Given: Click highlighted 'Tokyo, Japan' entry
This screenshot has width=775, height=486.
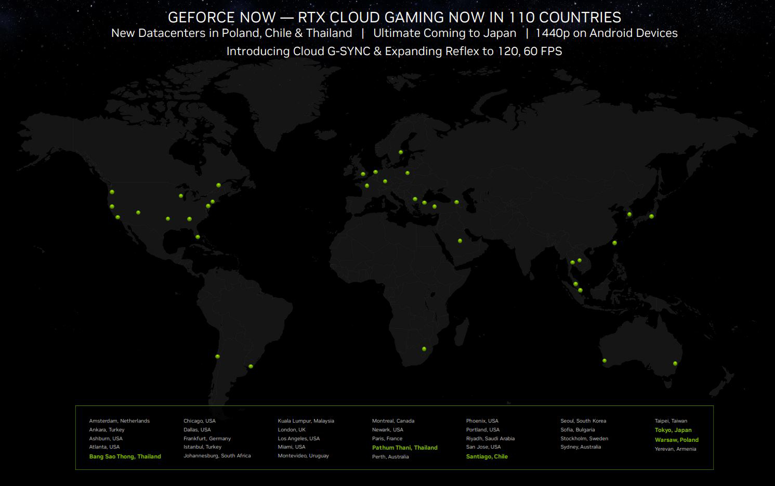Looking at the screenshot, I should click(x=673, y=430).
